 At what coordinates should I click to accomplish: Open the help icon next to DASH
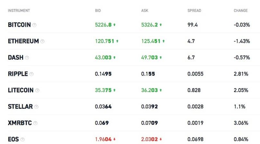pos(27,58)
